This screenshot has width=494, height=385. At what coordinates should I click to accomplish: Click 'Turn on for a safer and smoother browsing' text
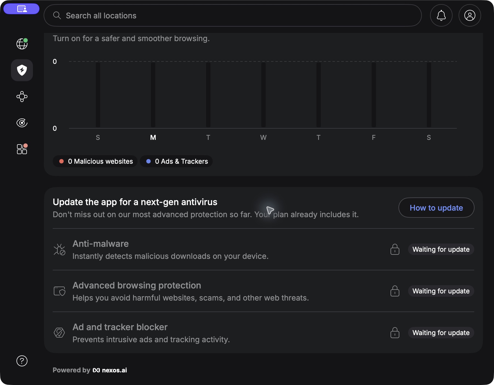click(131, 38)
